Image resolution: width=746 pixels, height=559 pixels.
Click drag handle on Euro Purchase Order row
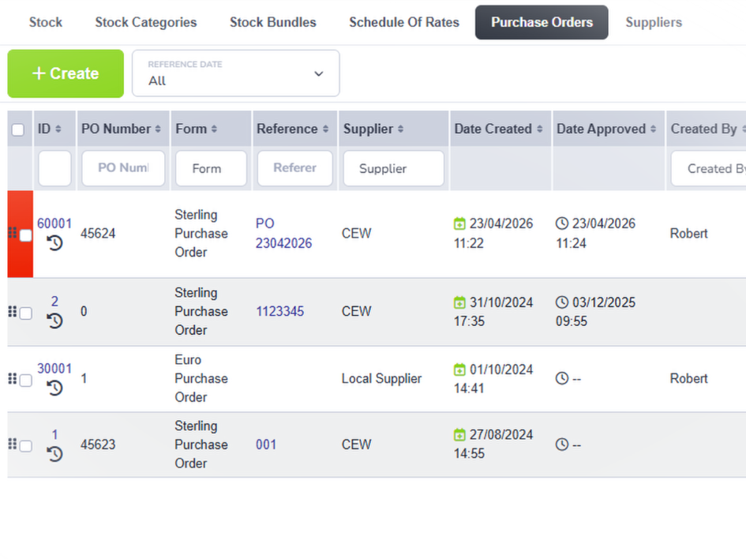click(13, 379)
